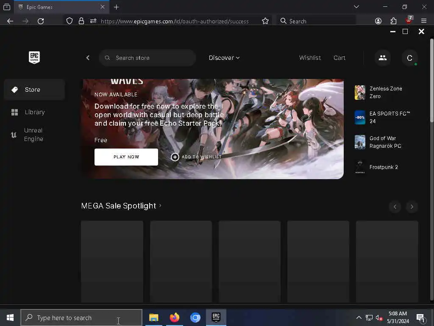Open a new browser tab
The image size is (434, 326).
point(116,7)
